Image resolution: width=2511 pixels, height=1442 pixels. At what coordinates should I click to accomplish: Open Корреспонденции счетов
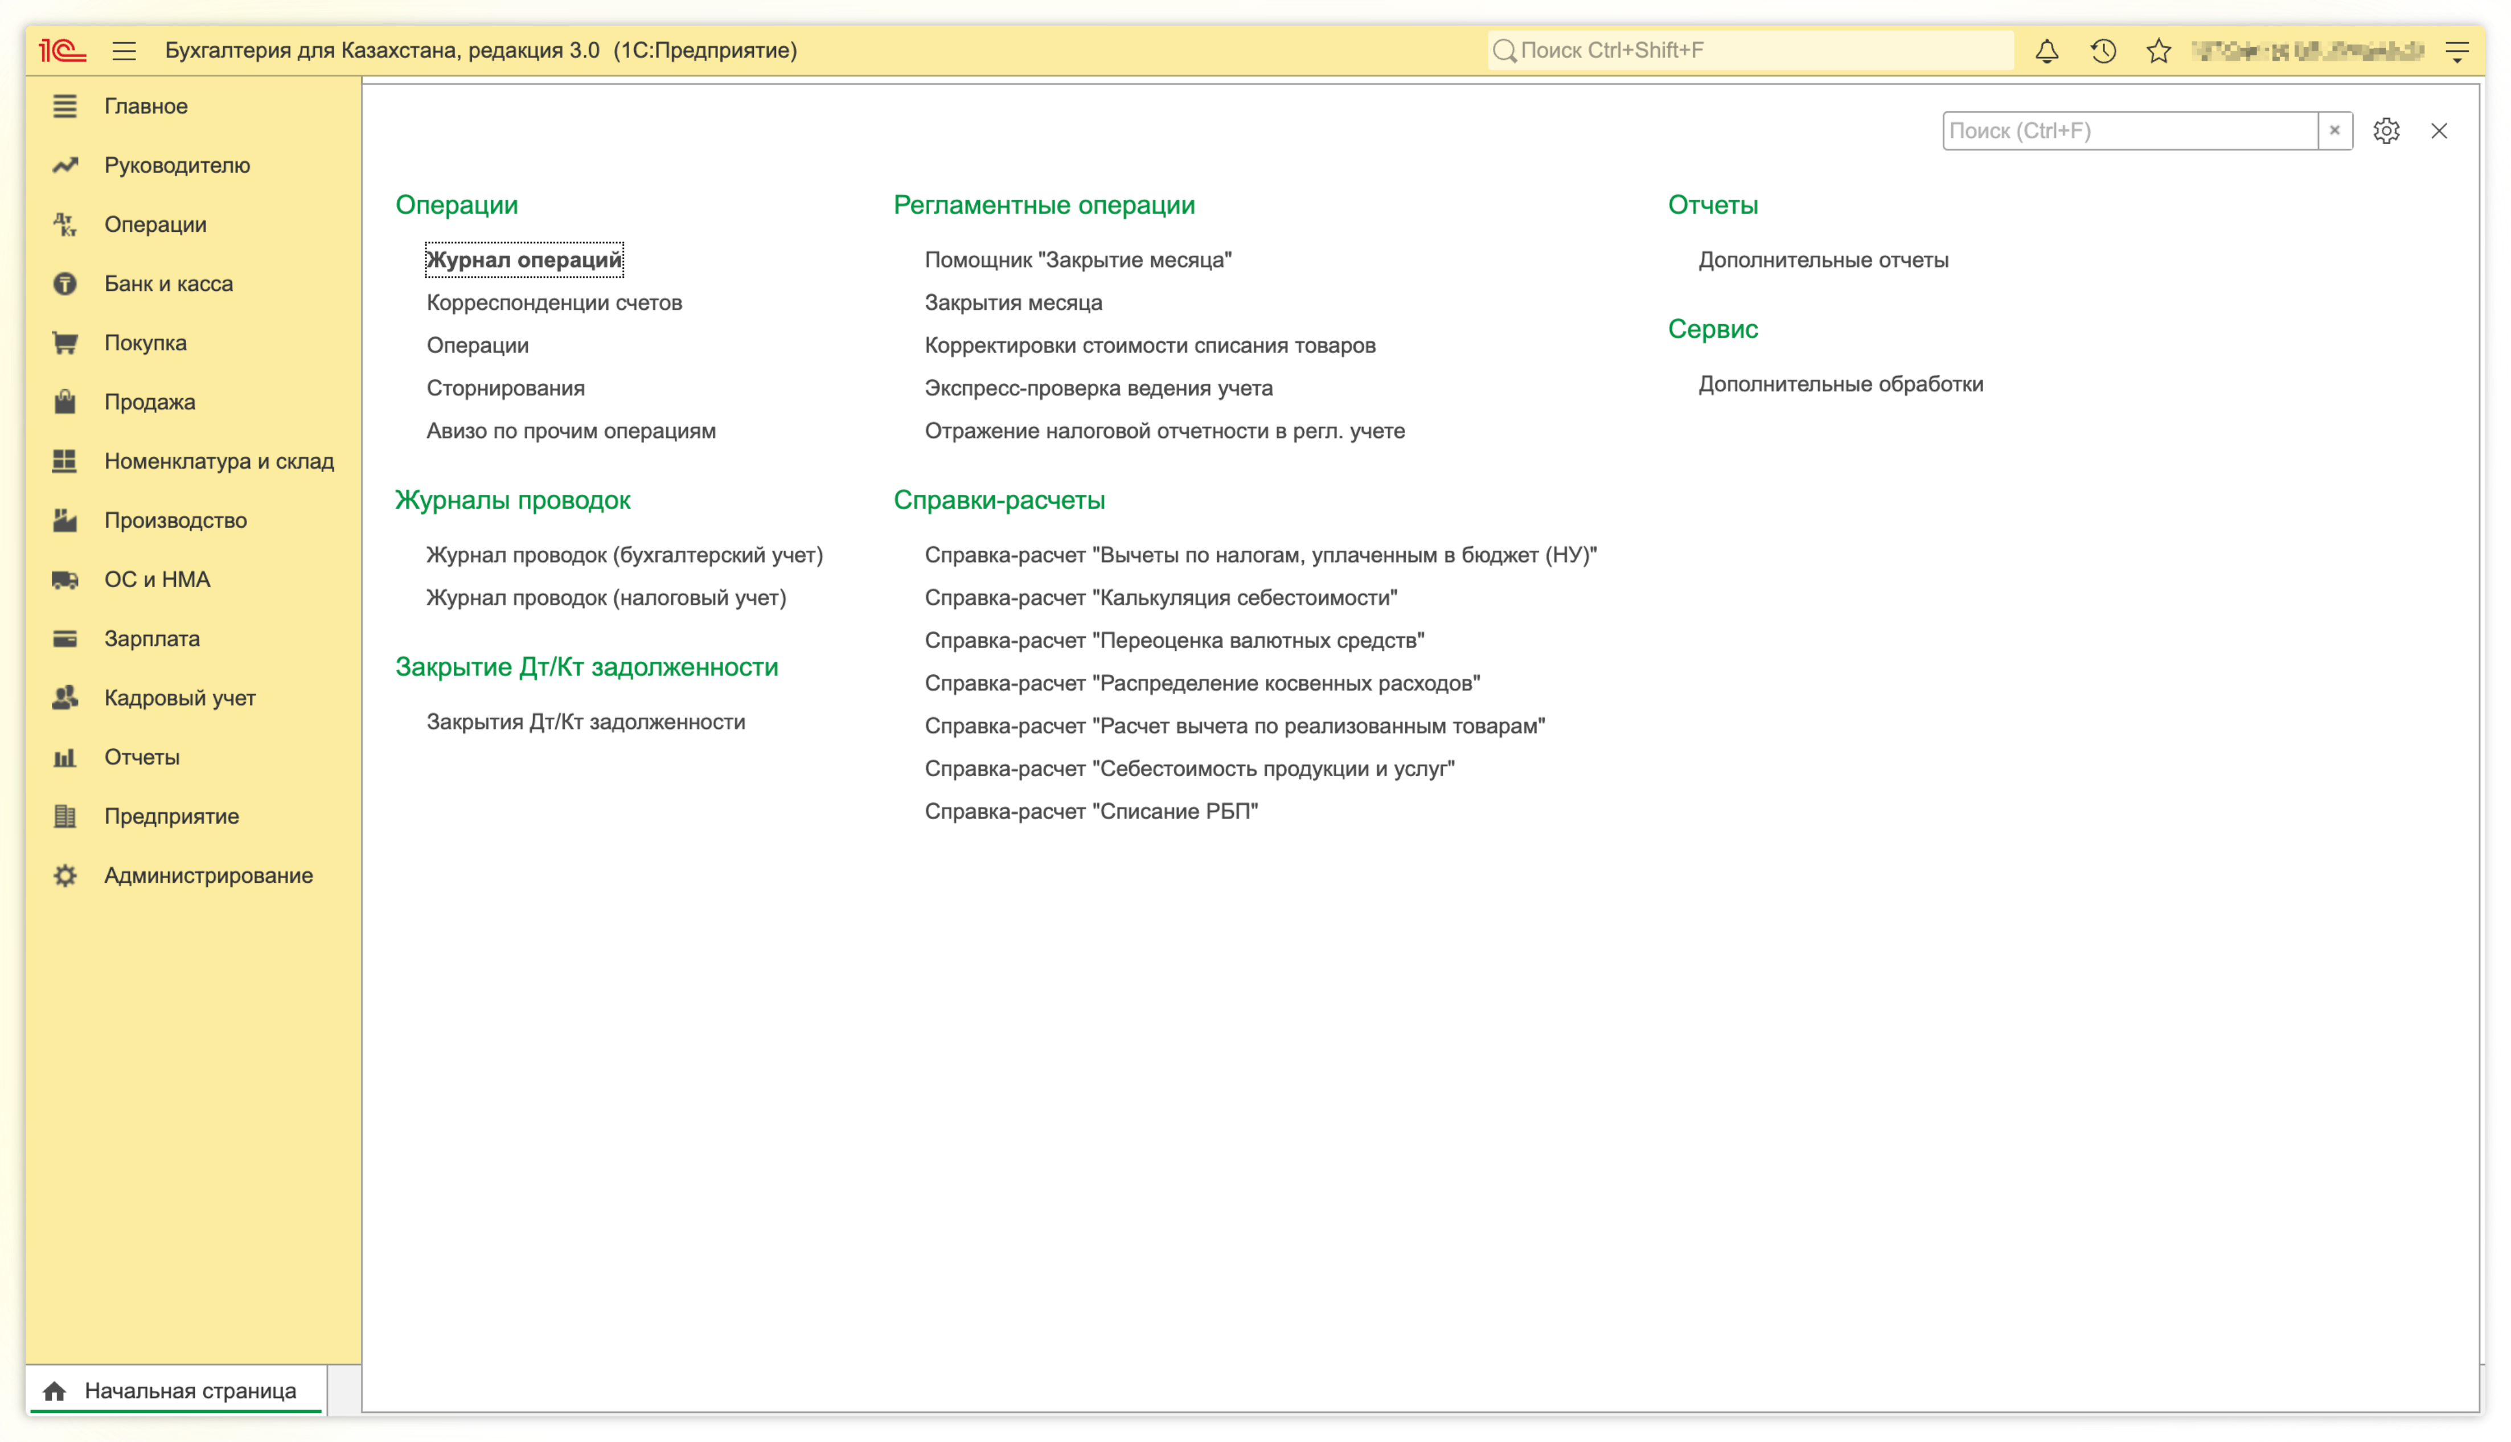553,303
